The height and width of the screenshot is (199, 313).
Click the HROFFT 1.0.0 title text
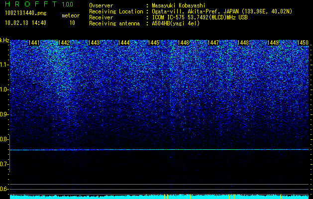[x=39, y=4]
